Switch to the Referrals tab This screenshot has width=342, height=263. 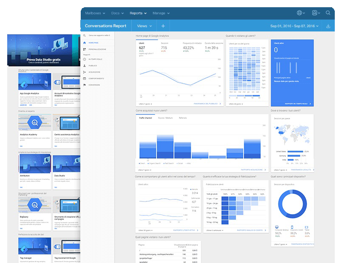tap(183, 118)
